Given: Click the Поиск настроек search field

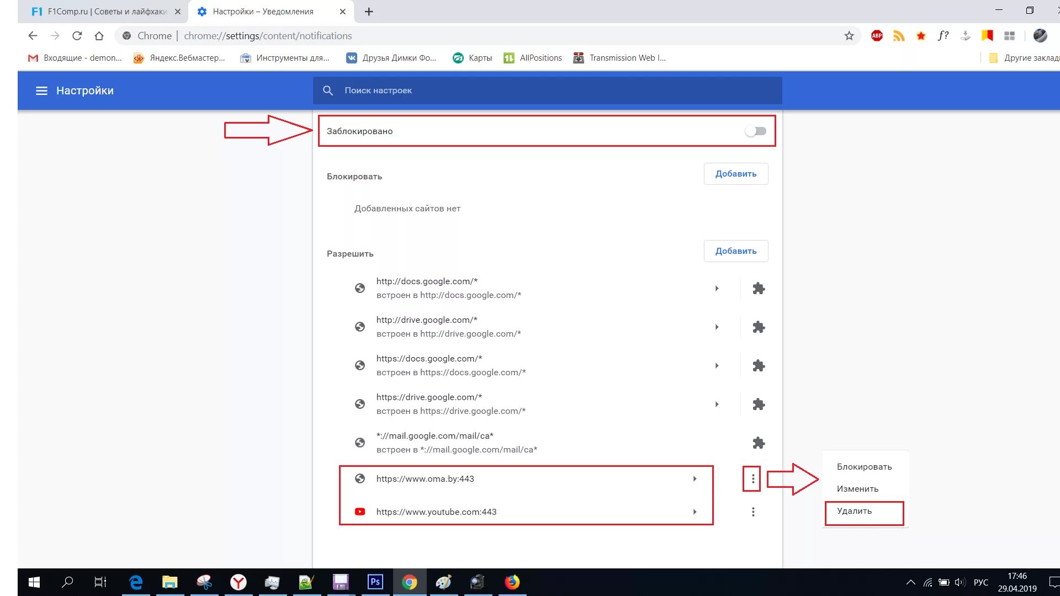Looking at the screenshot, I should click(547, 91).
